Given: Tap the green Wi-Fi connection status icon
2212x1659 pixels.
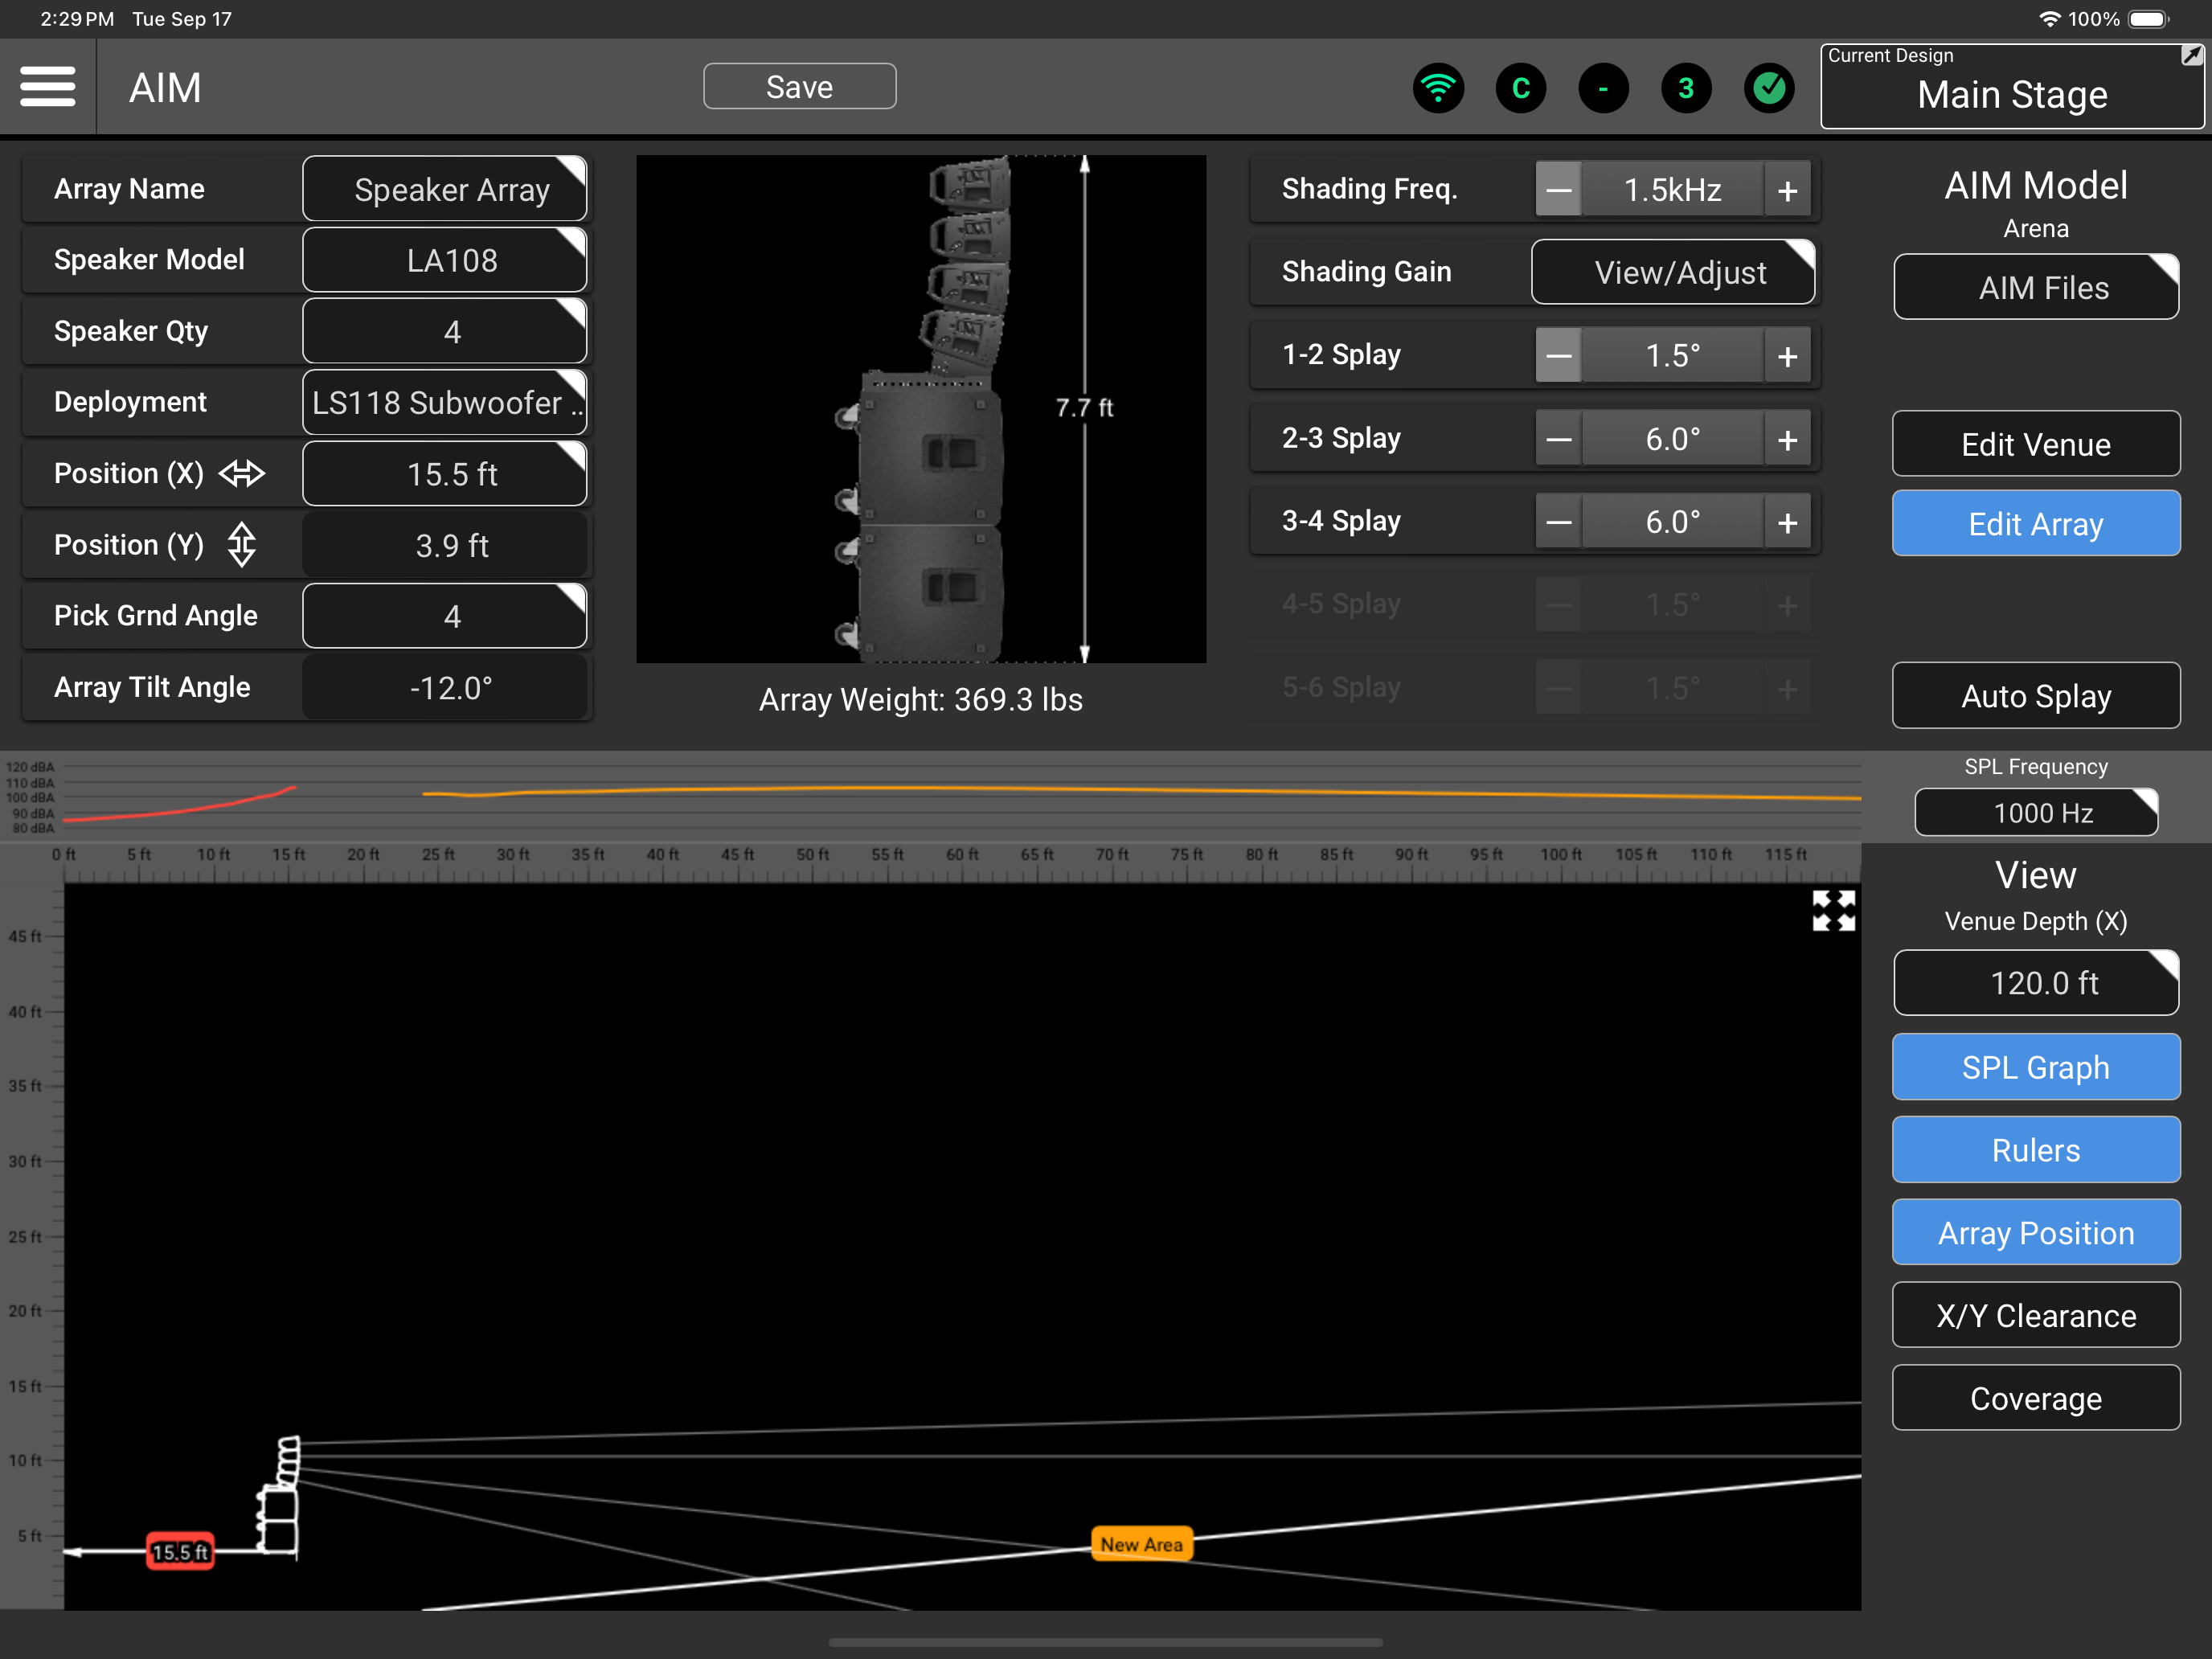Looking at the screenshot, I should click(1438, 88).
